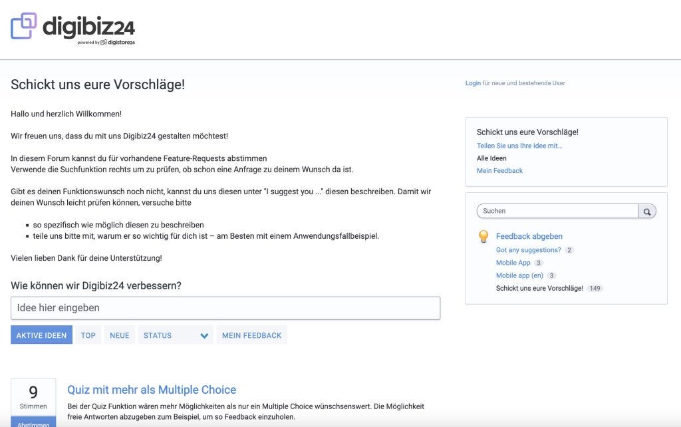Open the 'Mobile App' forum category
Viewport: 681px width, 427px height.
(x=513, y=262)
